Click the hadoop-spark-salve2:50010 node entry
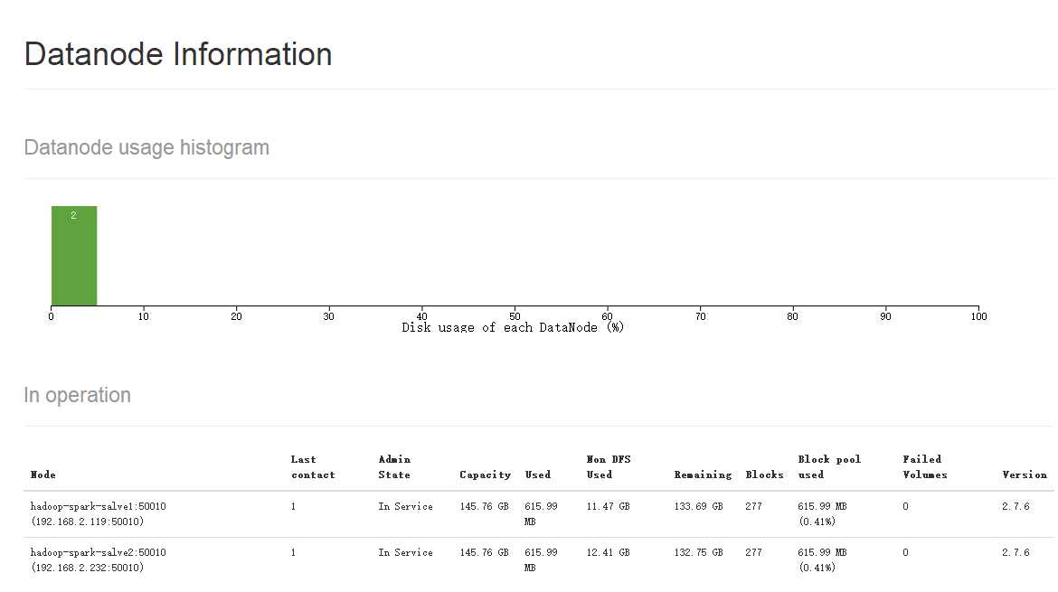Screen dimensions: 1058x592 [98, 552]
